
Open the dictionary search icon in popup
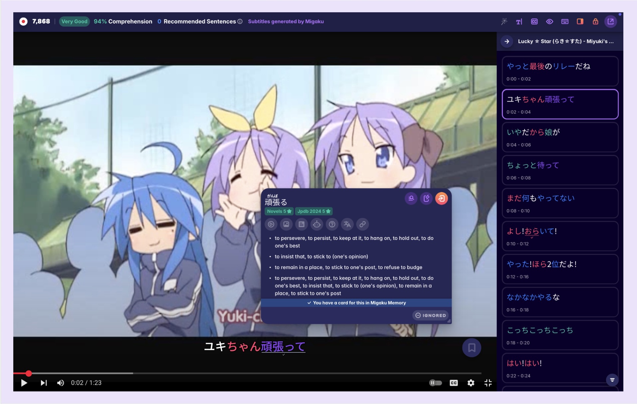(x=411, y=198)
